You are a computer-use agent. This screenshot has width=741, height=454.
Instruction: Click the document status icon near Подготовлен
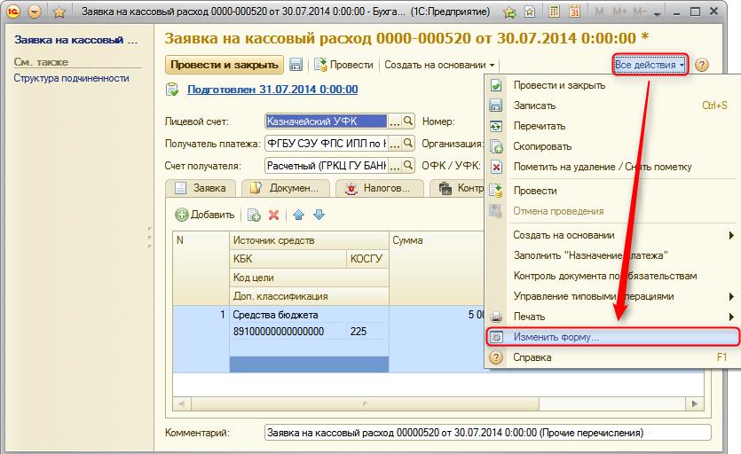(172, 90)
